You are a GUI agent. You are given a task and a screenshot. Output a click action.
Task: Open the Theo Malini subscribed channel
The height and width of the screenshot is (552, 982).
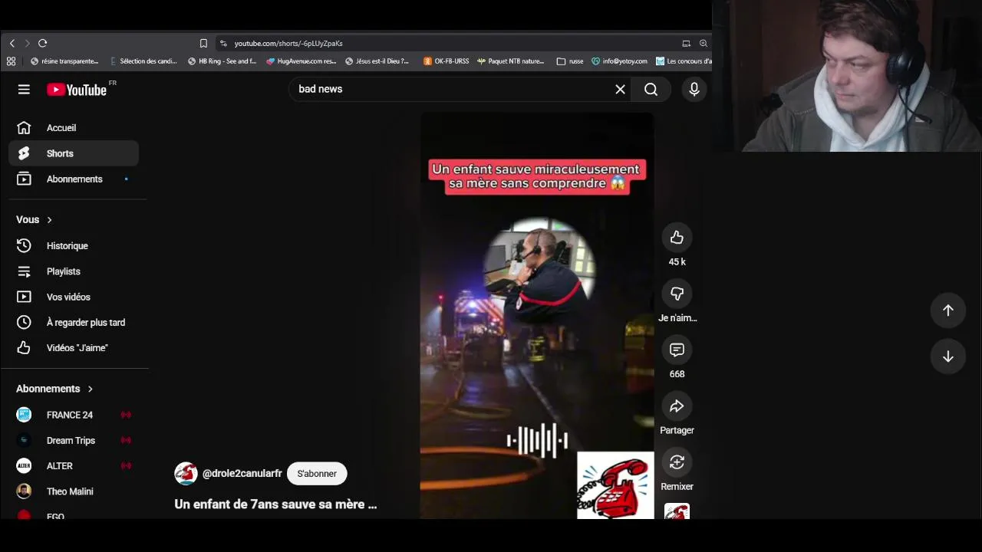pyautogui.click(x=74, y=491)
